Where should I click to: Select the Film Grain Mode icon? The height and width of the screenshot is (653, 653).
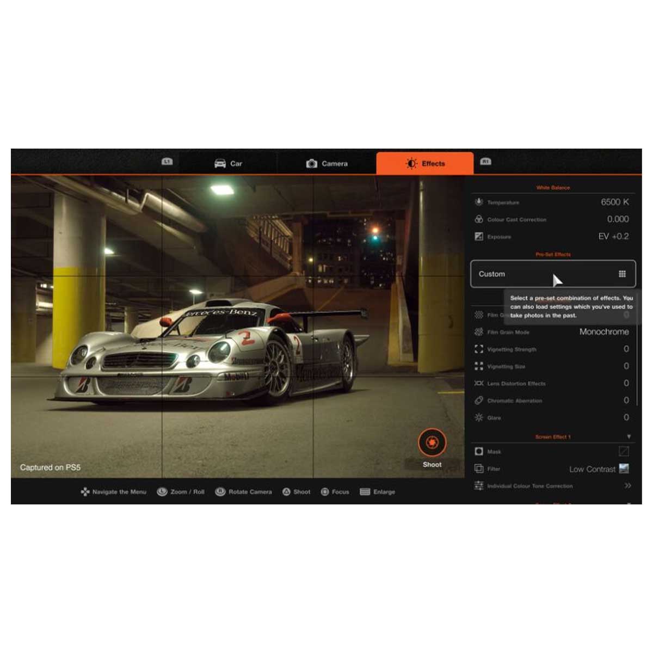click(479, 332)
